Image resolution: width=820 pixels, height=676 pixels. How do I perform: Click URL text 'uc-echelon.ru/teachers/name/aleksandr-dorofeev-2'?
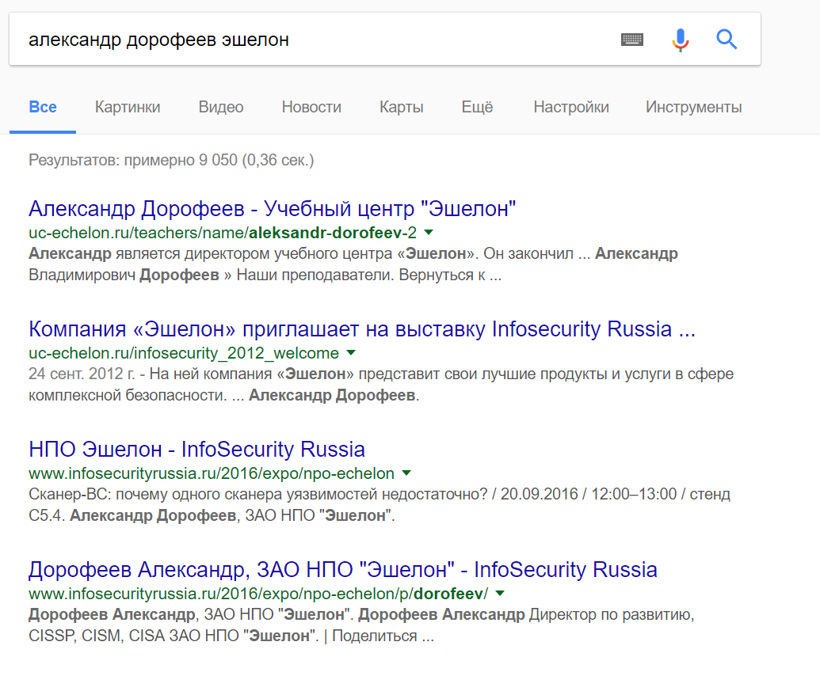[x=223, y=233]
